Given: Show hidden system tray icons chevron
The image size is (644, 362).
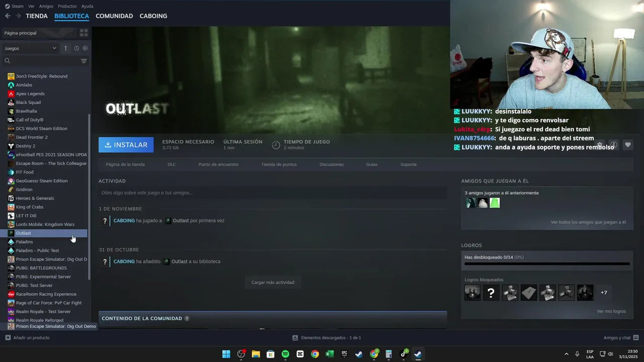Looking at the screenshot, I should (566, 354).
